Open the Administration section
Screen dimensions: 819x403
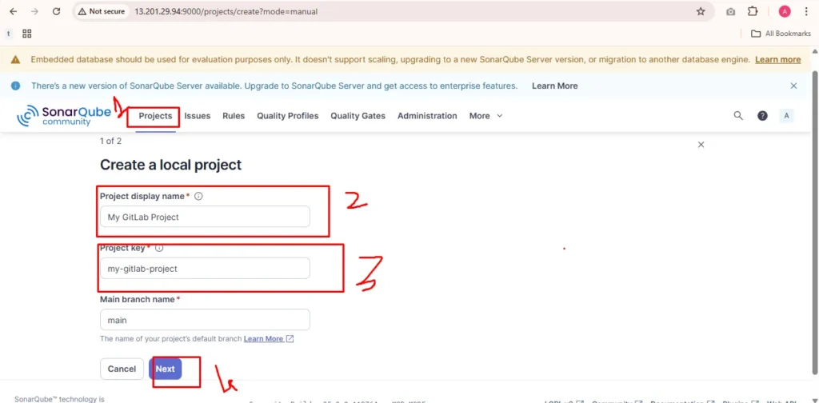[427, 116]
